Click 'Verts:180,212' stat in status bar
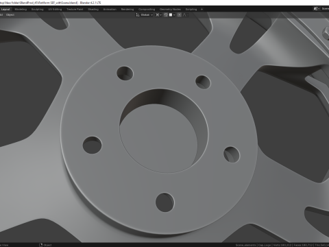The width and height of the screenshot is (329, 247). (282, 245)
